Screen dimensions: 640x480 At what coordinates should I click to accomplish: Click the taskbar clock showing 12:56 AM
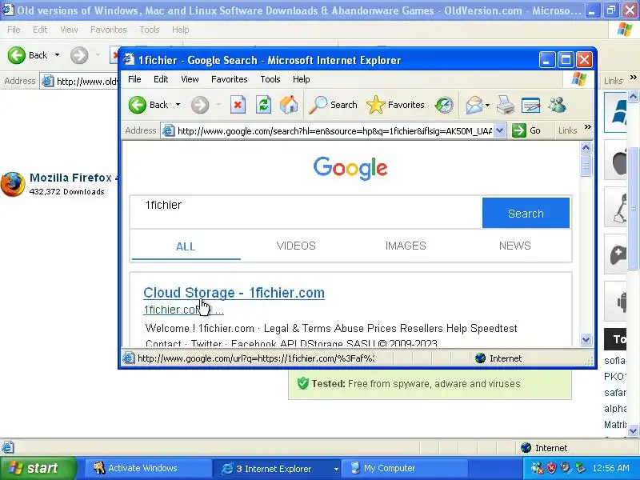pos(610,468)
